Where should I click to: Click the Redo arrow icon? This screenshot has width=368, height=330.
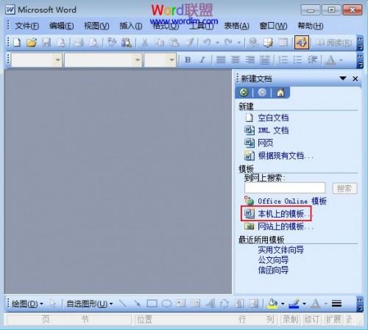(228, 43)
